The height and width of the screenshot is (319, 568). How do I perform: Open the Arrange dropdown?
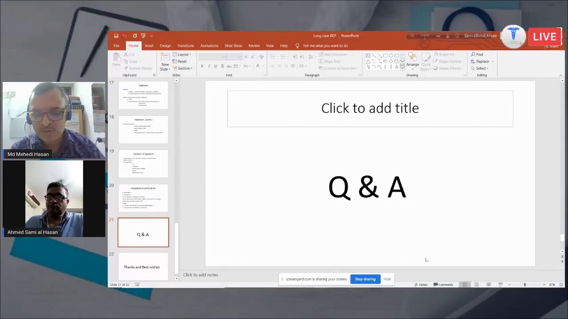(412, 62)
